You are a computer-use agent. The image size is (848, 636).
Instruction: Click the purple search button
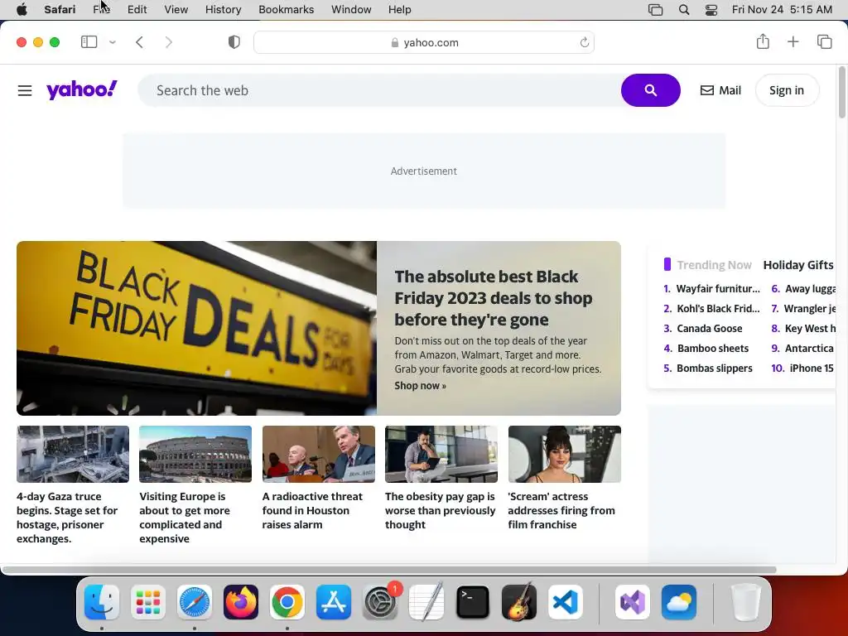point(651,90)
